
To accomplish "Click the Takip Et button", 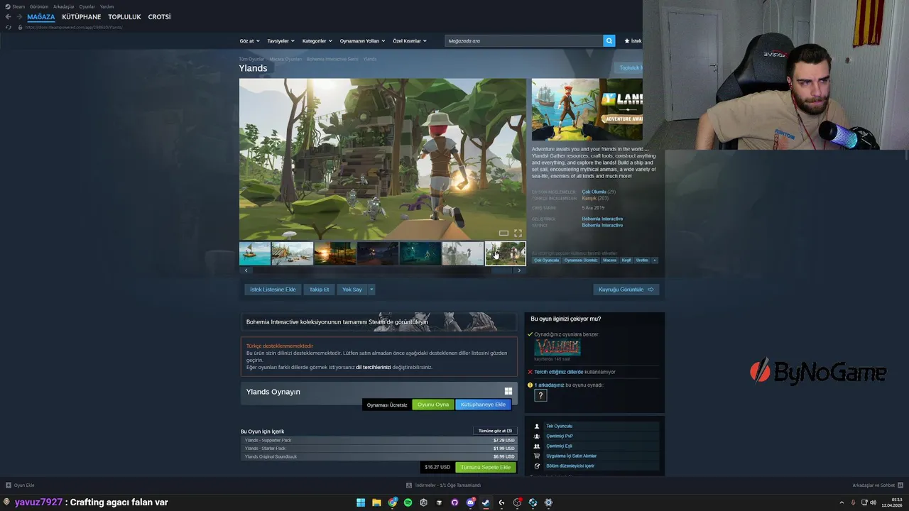I will tap(319, 290).
